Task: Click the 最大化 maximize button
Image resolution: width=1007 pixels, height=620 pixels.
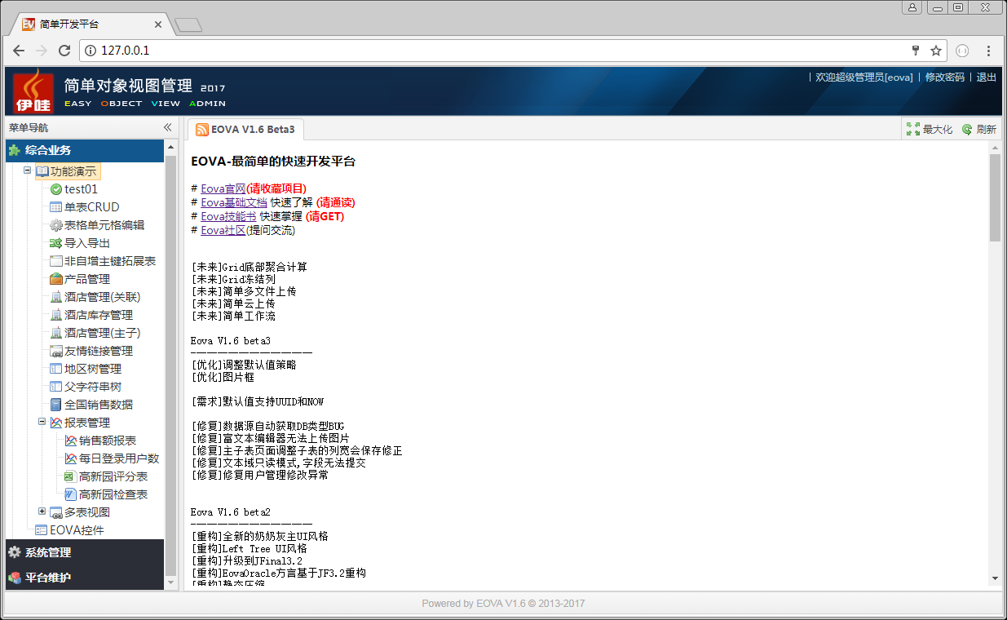Action: [x=930, y=130]
